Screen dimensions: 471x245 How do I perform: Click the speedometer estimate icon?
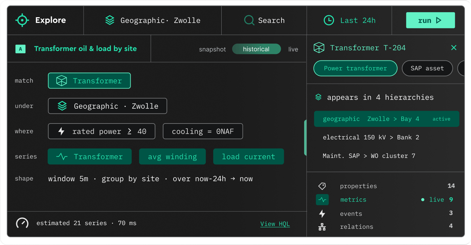point(22,223)
